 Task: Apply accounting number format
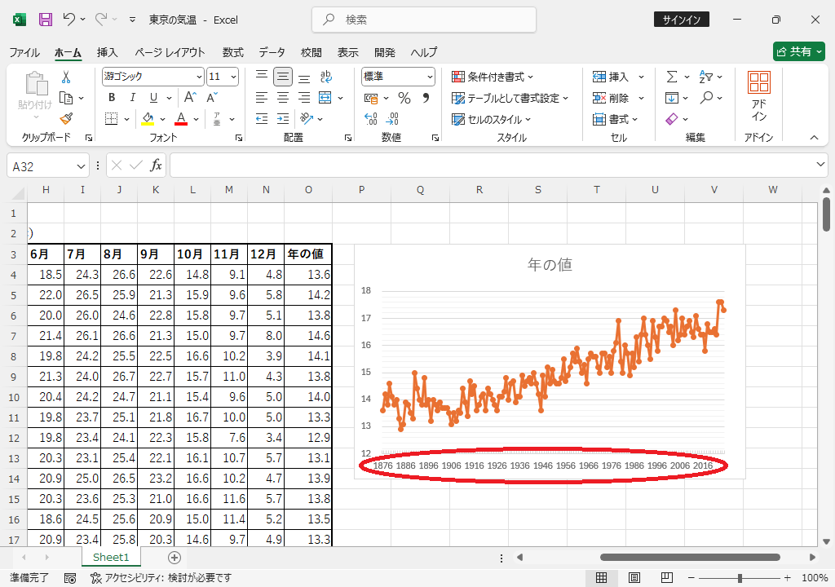371,98
